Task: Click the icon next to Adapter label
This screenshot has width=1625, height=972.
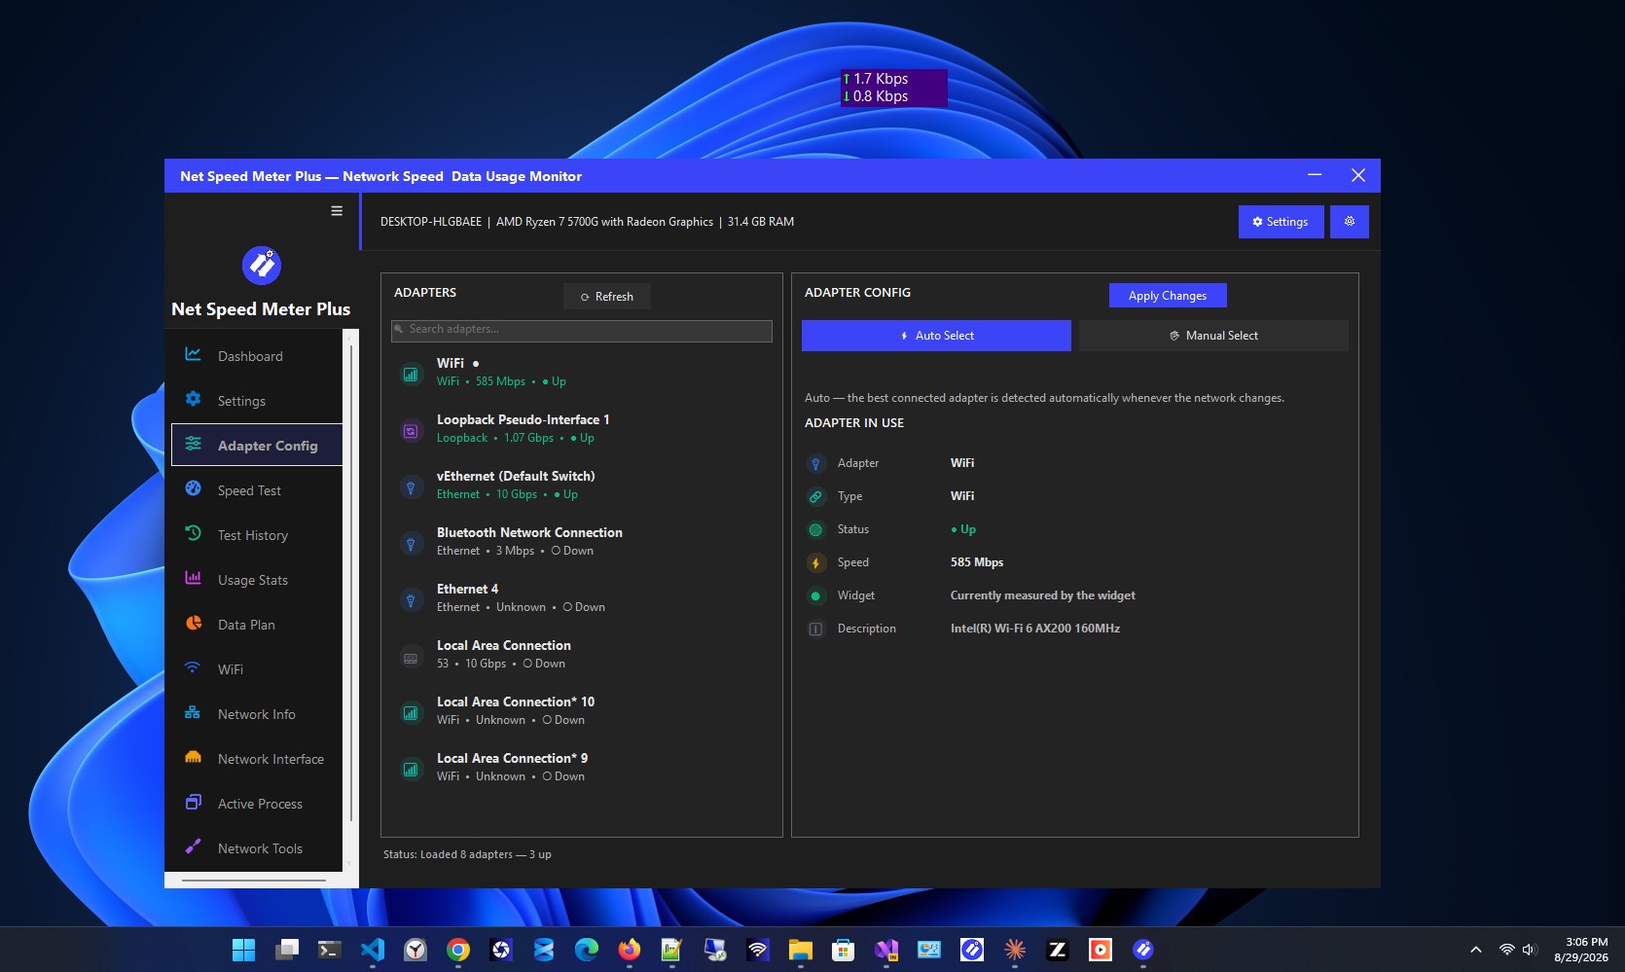Action: (x=815, y=464)
